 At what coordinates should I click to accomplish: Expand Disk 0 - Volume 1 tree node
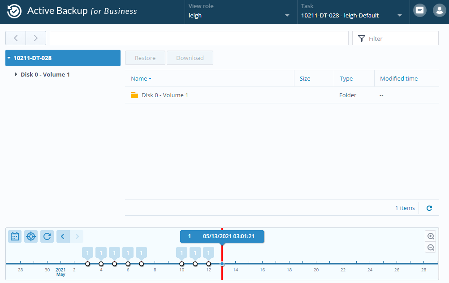tap(16, 74)
